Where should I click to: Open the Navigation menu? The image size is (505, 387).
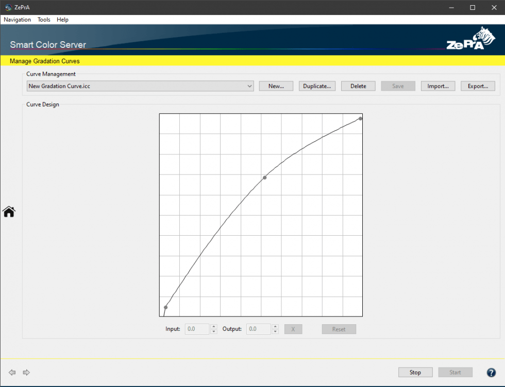pos(17,20)
